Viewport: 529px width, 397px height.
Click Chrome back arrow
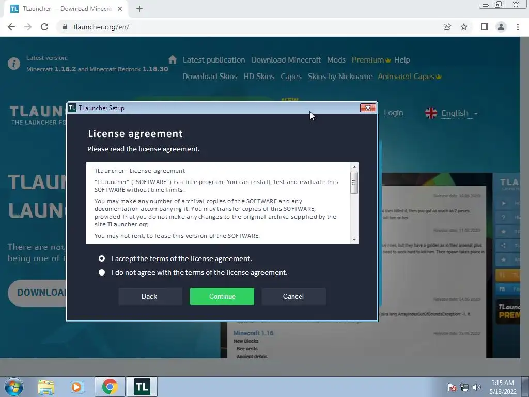(11, 27)
